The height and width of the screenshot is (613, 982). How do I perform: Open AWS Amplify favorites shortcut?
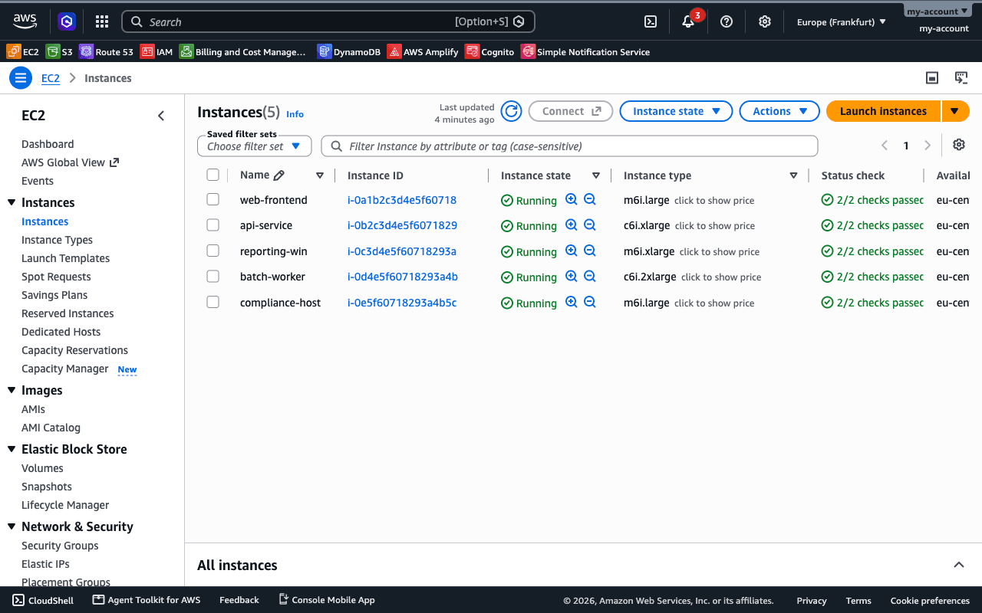point(423,52)
